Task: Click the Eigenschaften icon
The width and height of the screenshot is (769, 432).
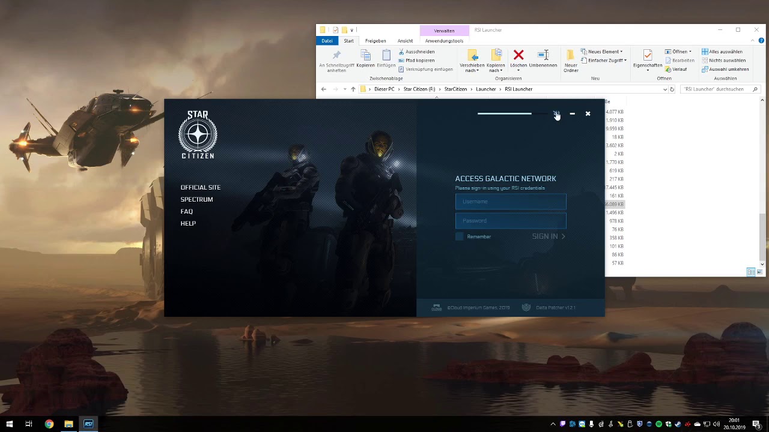Action: click(x=648, y=56)
